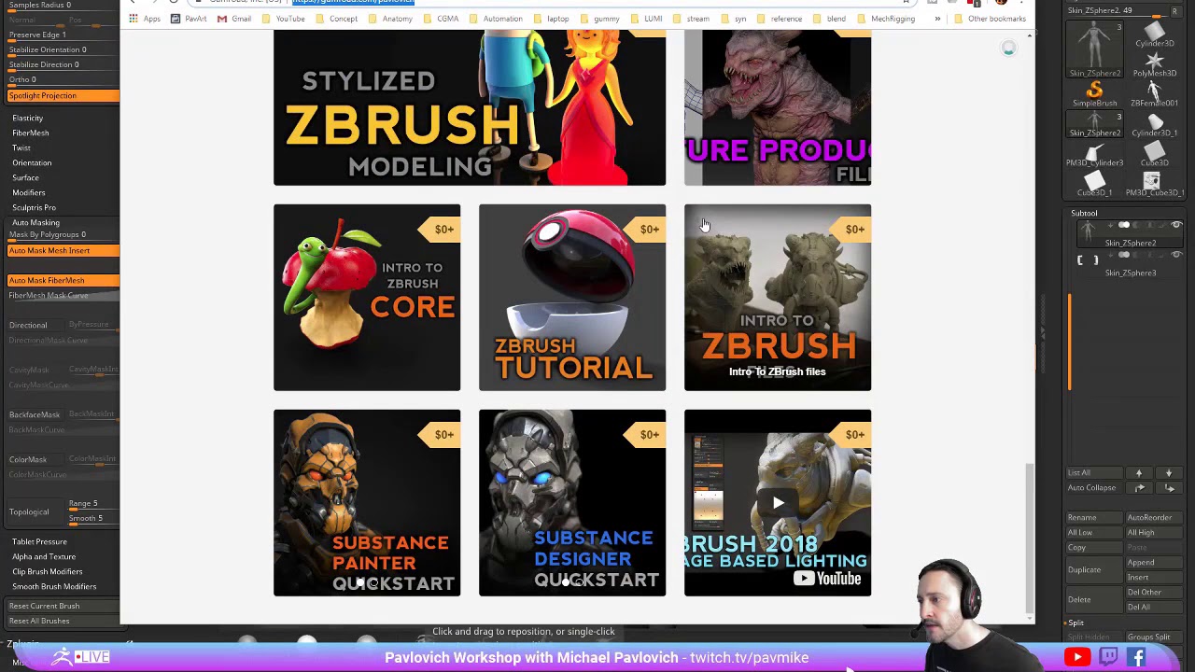Click the curved down-right arrow subtool button

[1169, 488]
